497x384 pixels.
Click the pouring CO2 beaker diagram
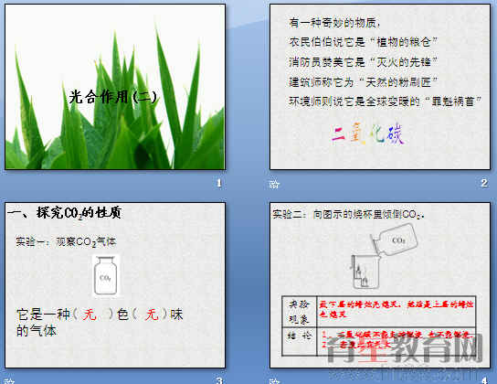(x=384, y=256)
